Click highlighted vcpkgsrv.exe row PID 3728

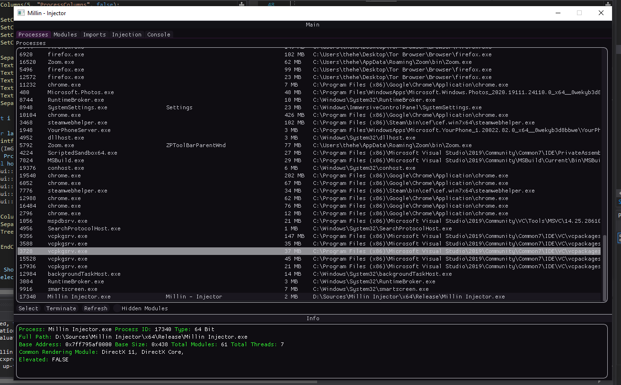click(310, 251)
